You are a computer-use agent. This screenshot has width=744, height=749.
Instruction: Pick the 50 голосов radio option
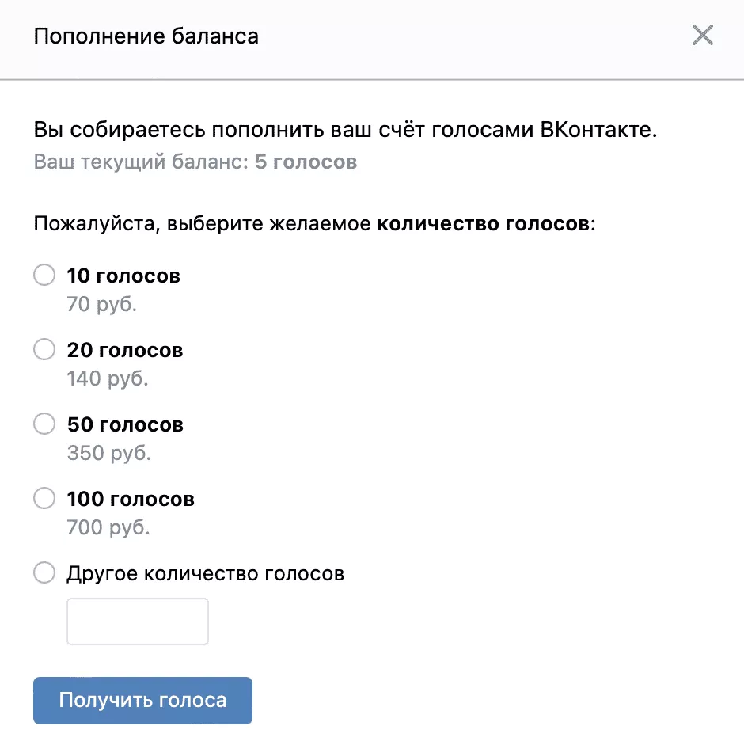(44, 424)
